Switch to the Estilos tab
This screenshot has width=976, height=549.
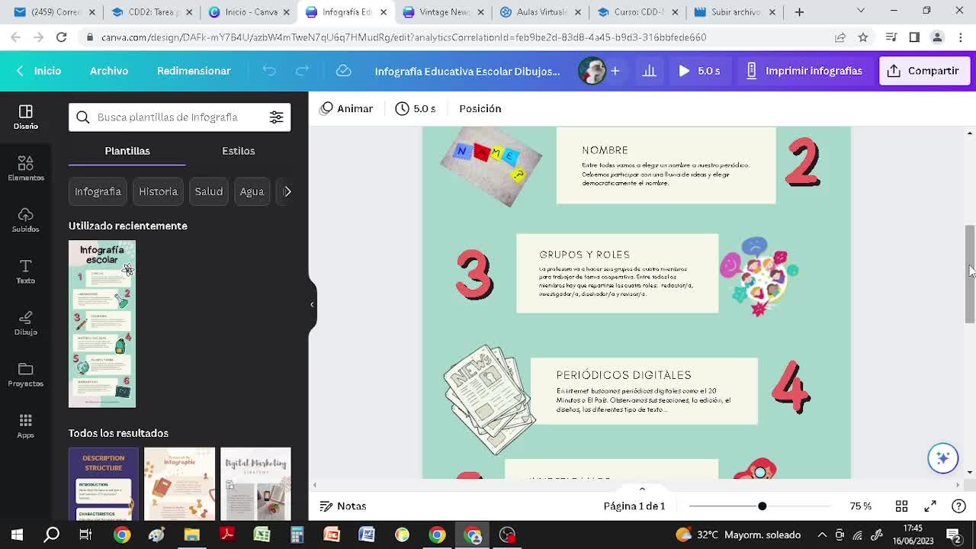[239, 151]
